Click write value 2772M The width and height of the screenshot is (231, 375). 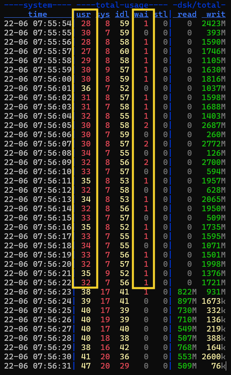coord(214,144)
